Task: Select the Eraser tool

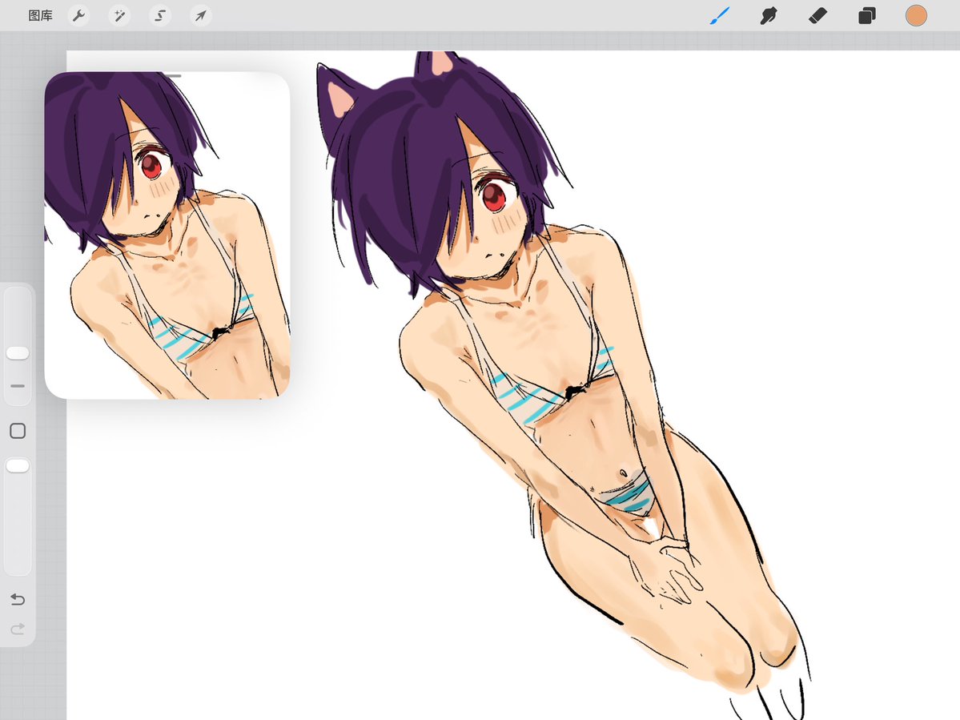Action: pos(818,16)
